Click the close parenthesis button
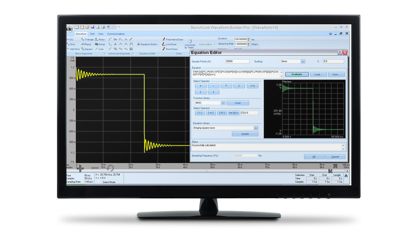Image resolution: width=417 pixels, height=235 pixels. (x=213, y=92)
